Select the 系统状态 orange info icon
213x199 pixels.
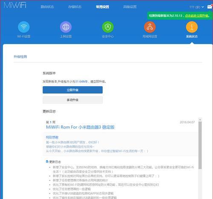[192, 27]
